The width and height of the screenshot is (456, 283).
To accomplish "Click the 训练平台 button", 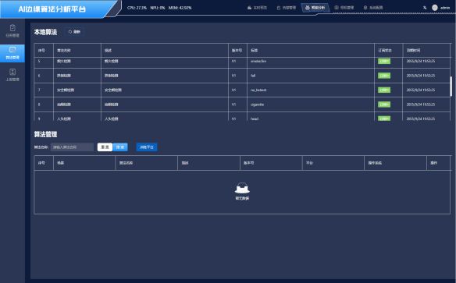I will click(x=147, y=147).
